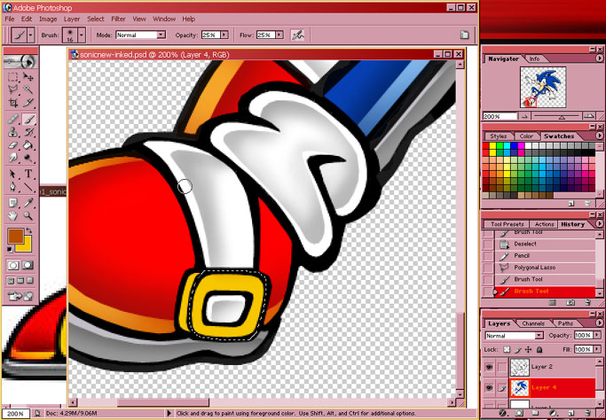Open the Layer menu
The width and height of the screenshot is (606, 420).
[x=72, y=19]
